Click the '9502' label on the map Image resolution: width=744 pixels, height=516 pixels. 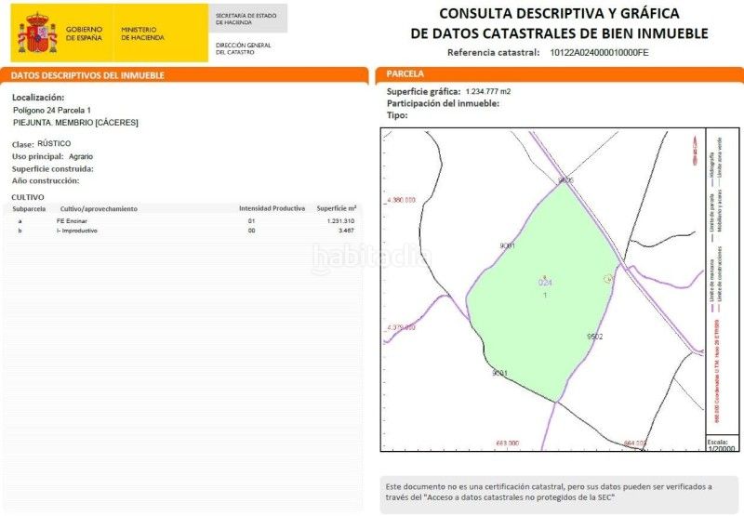tap(594, 337)
